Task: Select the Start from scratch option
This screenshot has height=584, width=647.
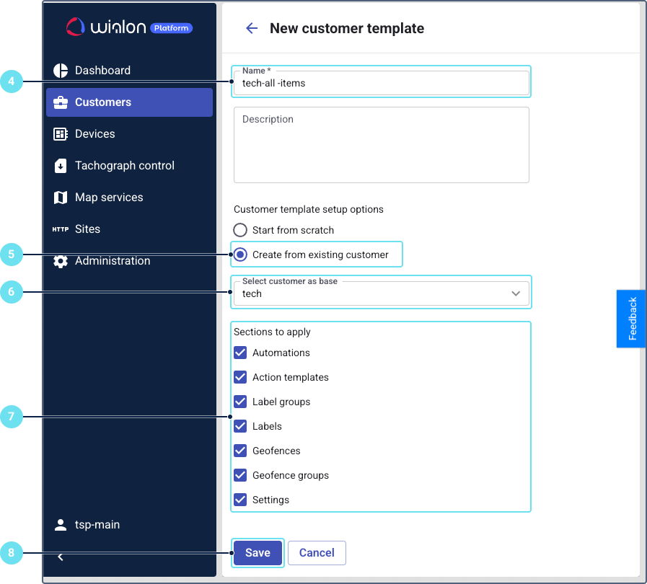Action: tap(240, 231)
